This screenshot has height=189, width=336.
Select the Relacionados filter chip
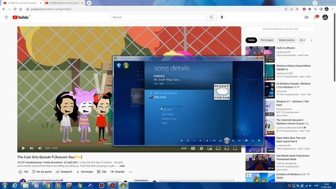tap(287, 40)
